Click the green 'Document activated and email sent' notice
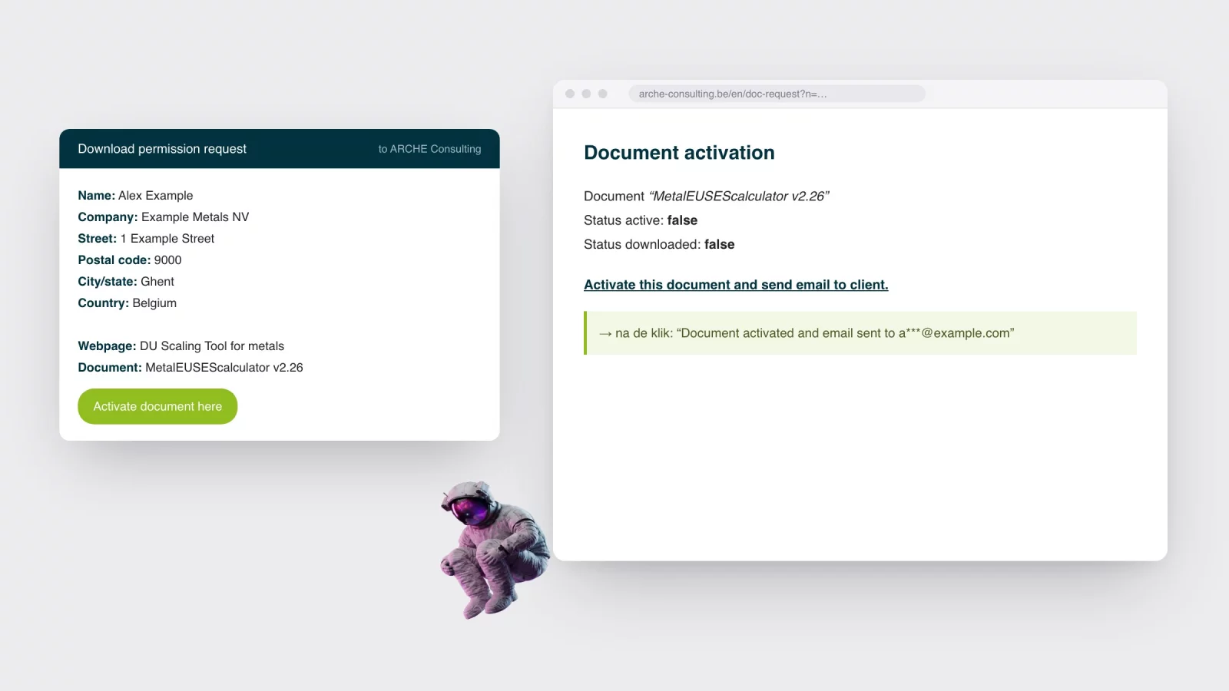The width and height of the screenshot is (1229, 691). point(860,333)
